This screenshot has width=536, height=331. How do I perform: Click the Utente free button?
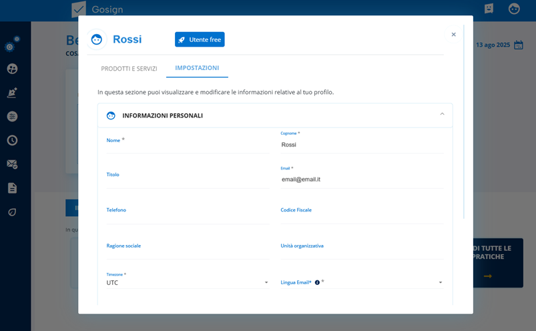pos(200,39)
